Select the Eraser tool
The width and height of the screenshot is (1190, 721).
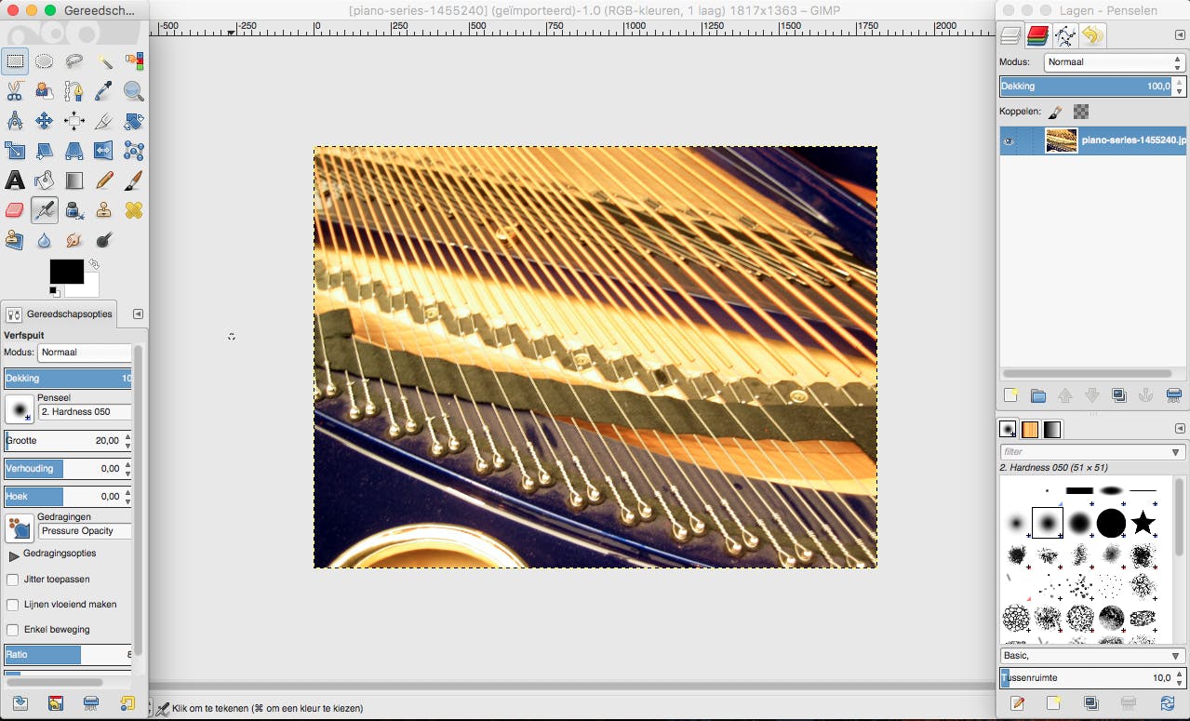coord(15,210)
